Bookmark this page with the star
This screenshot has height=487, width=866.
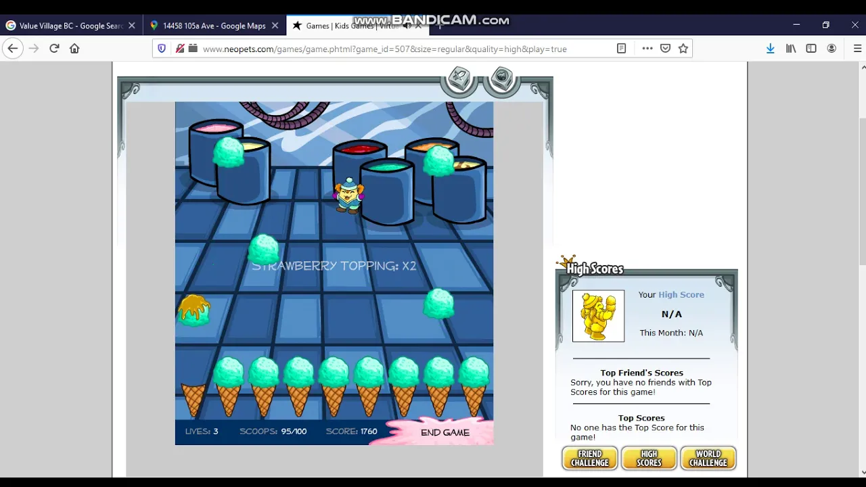click(x=683, y=48)
